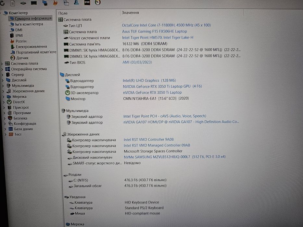
Task: Select the Монітор CMN N156HRA-EA1 row
Action: pyautogui.click(x=127, y=99)
